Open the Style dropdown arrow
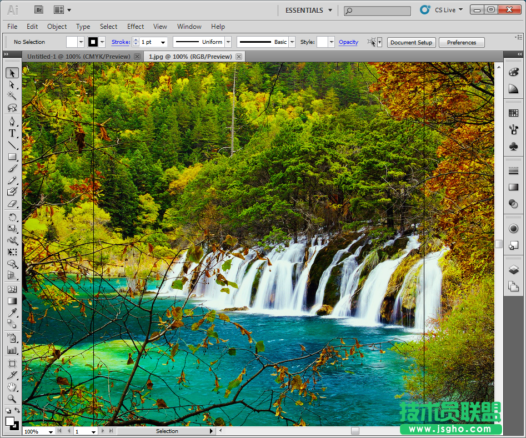This screenshot has height=438, width=526. tap(332, 42)
